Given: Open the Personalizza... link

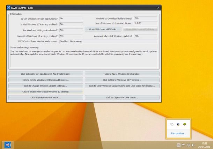Looking at the screenshot, I should coord(178,133).
